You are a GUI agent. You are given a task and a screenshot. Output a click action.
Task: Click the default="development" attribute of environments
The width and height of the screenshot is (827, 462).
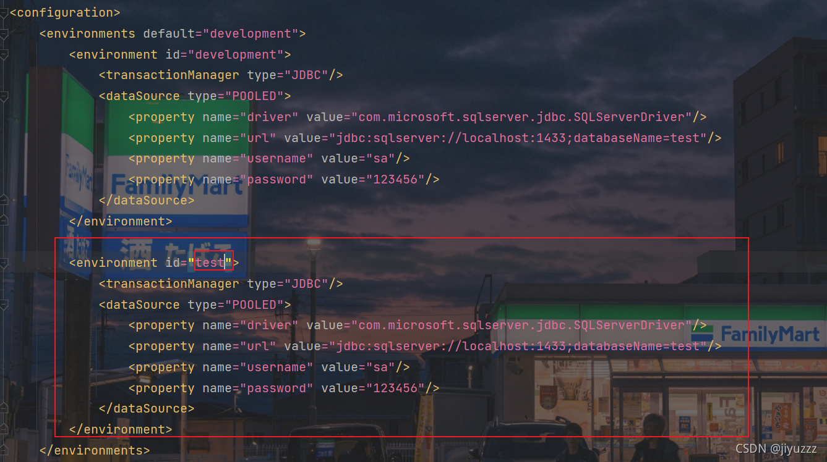[x=221, y=33]
